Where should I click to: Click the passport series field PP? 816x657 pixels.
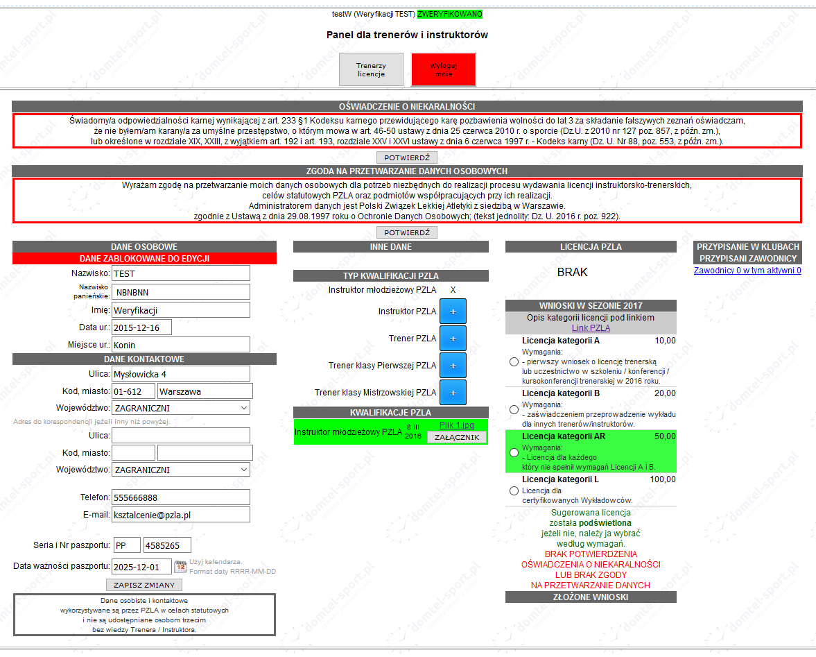(x=127, y=545)
